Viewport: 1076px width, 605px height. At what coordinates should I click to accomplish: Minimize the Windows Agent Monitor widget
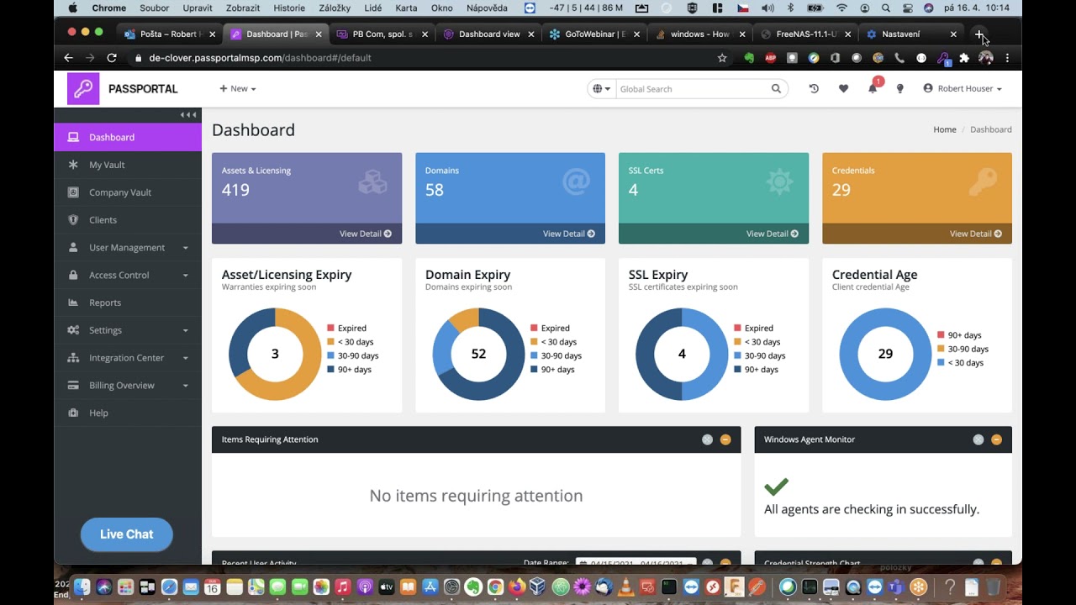996,439
